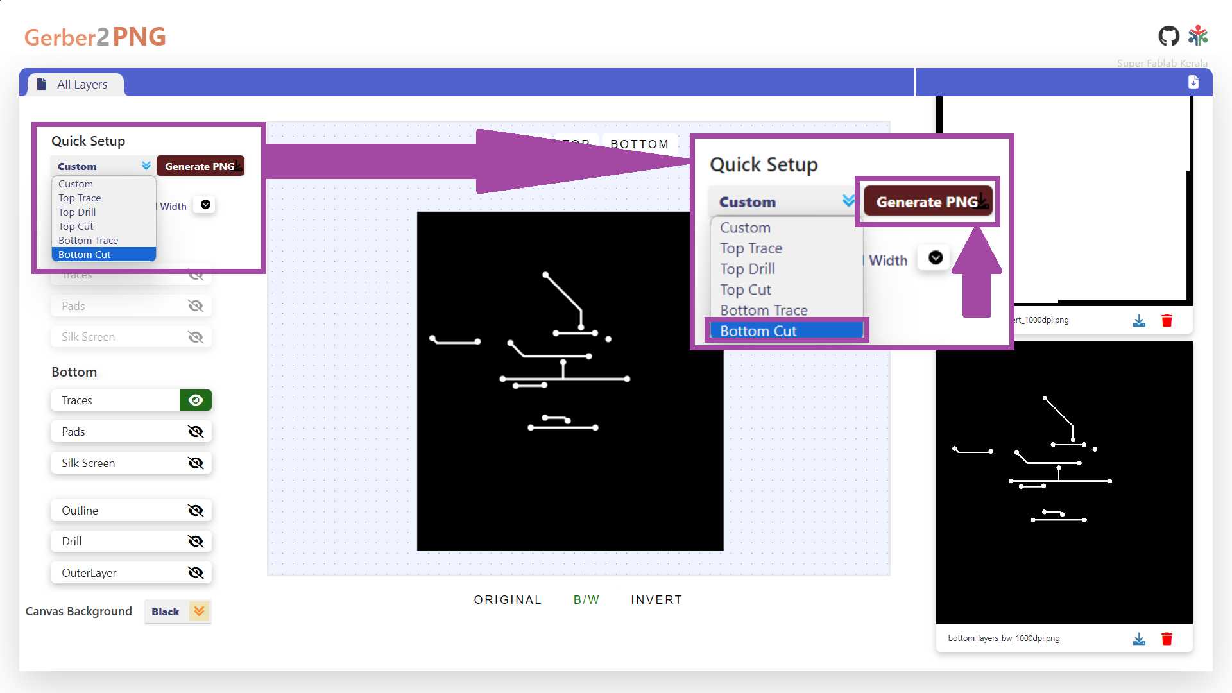The image size is (1232, 693).
Task: Download bottom_layers_bw_1000dpi.png image
Action: click(1139, 639)
